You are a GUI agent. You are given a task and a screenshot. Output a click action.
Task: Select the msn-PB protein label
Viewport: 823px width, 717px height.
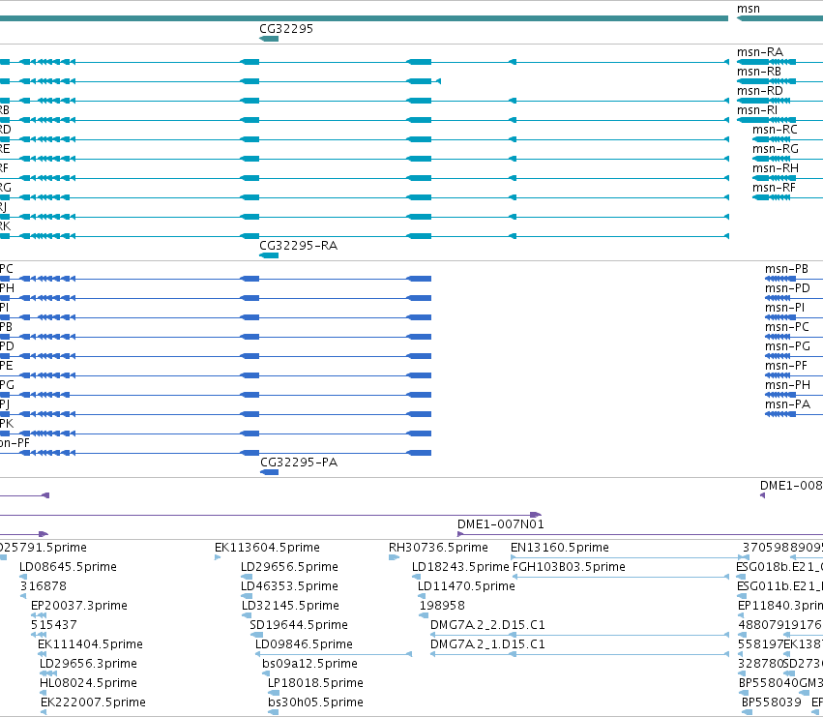[786, 269]
